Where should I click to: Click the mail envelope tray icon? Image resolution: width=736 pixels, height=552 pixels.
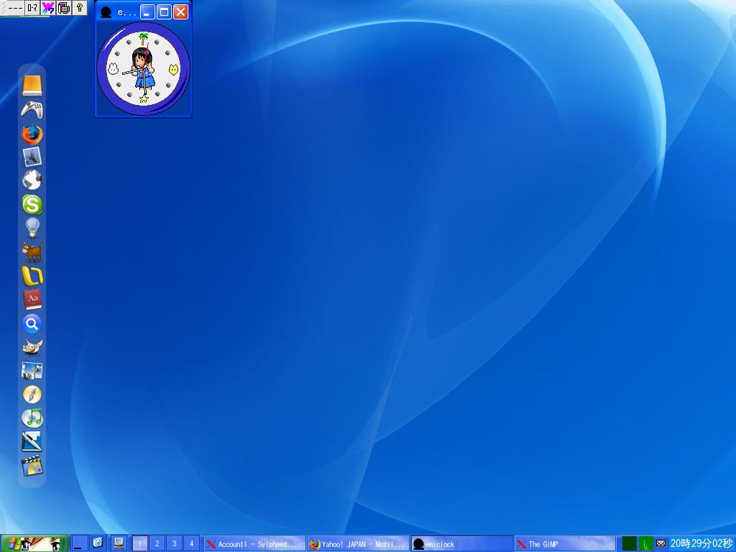(661, 544)
